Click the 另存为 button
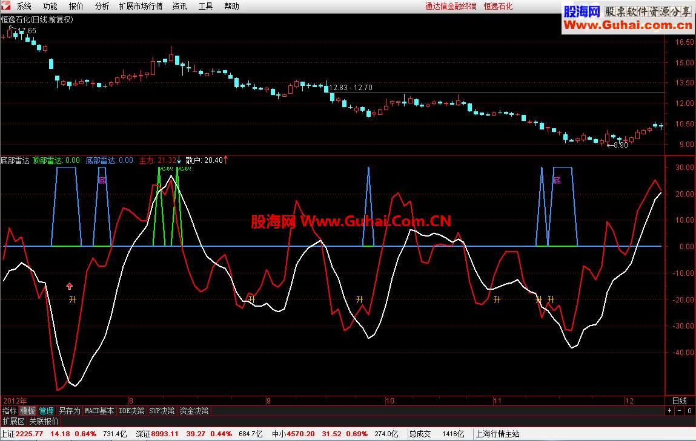The image size is (696, 441). click(x=70, y=411)
